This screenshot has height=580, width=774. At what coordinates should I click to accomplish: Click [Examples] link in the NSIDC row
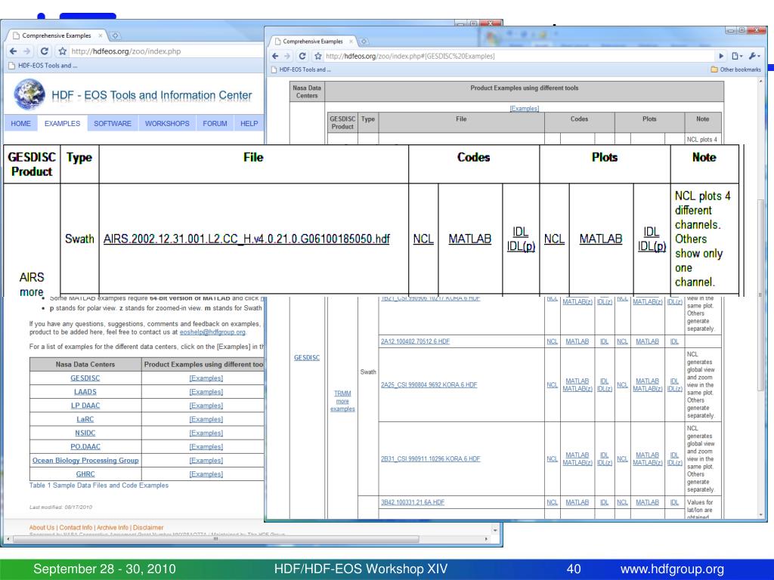click(x=206, y=433)
